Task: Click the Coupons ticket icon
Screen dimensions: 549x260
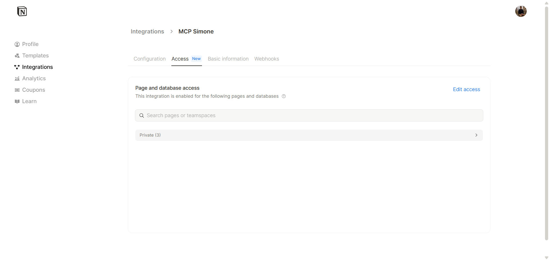Action: tap(17, 90)
